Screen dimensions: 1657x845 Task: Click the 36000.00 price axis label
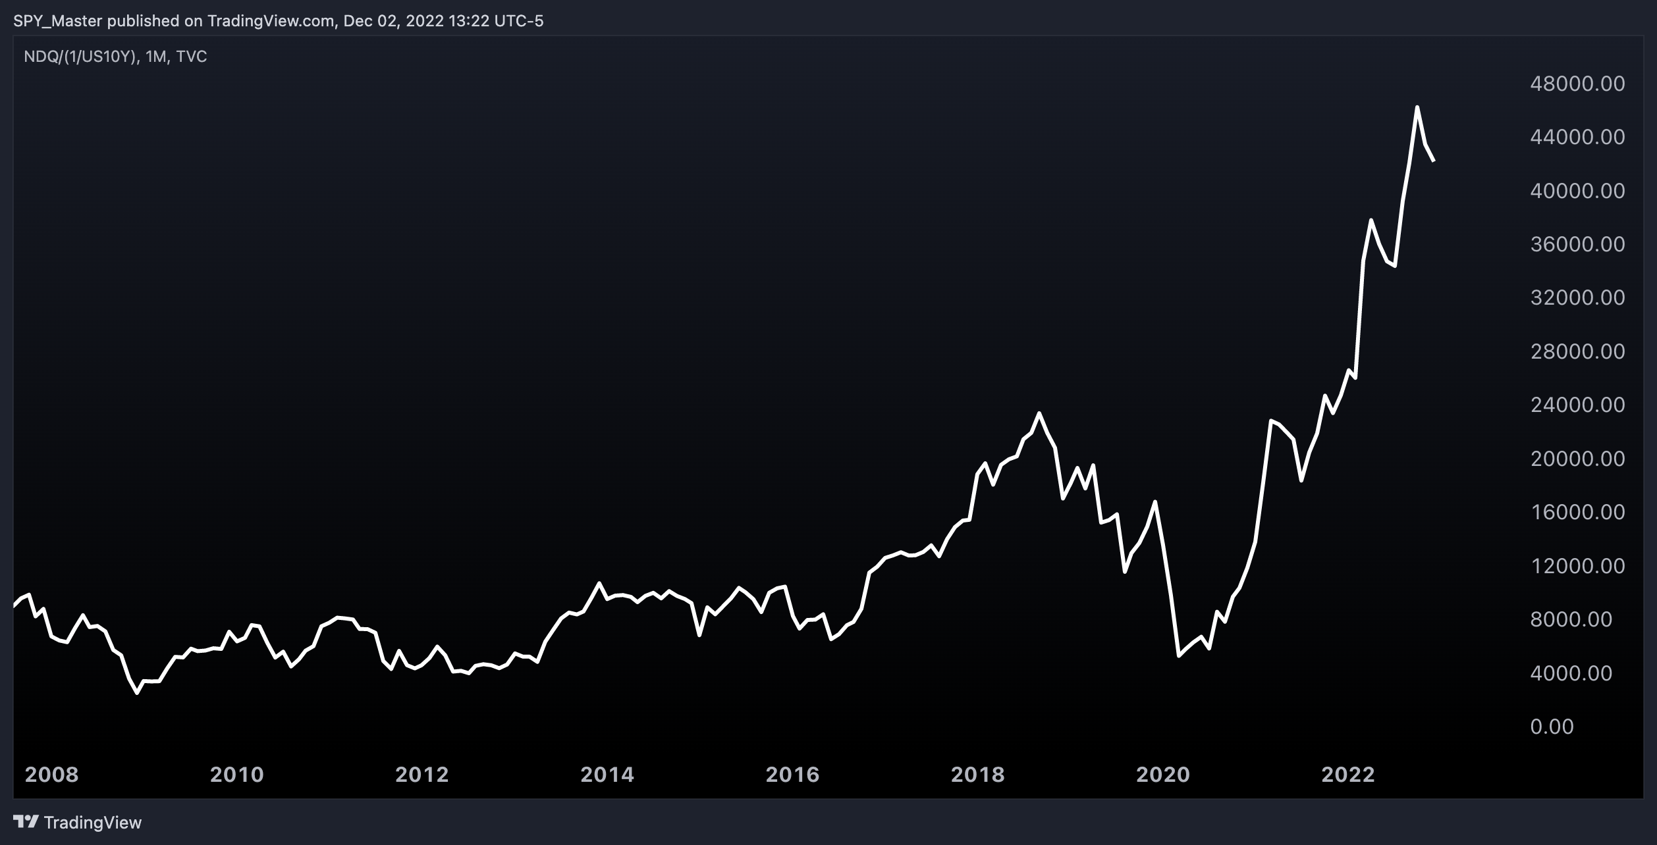[x=1577, y=244]
